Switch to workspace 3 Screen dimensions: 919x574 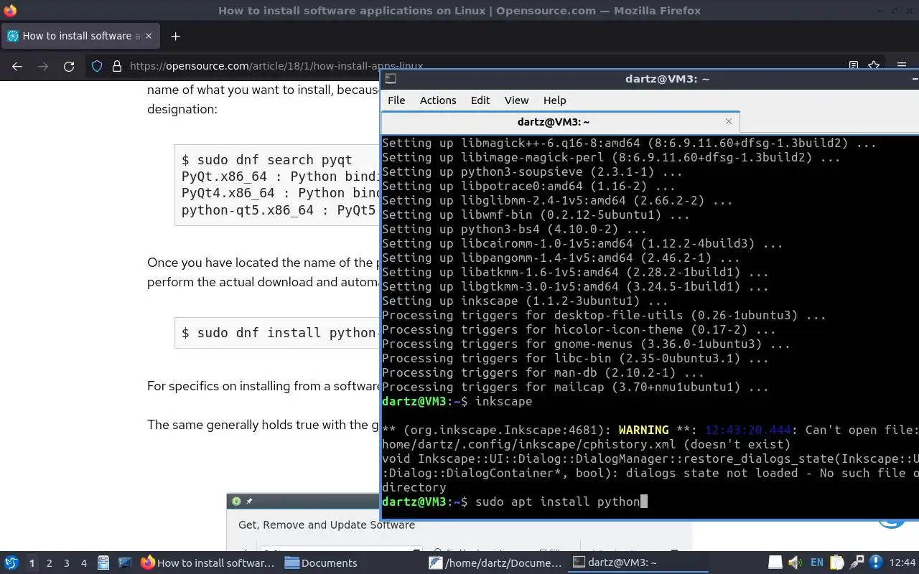tap(67, 563)
